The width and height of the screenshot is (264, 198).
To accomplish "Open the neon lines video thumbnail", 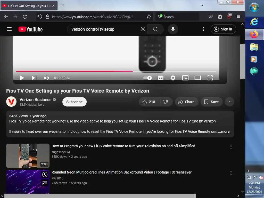I will pos(28,182).
